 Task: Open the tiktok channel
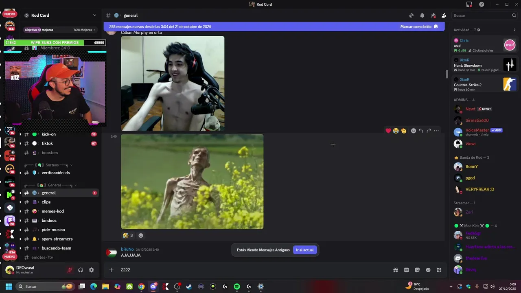(60, 144)
